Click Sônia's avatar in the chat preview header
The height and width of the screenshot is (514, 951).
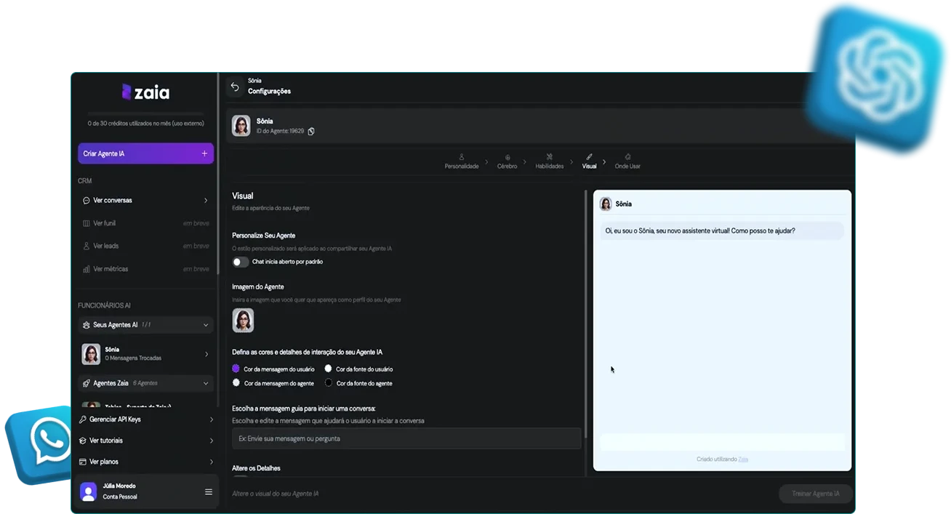[606, 204]
